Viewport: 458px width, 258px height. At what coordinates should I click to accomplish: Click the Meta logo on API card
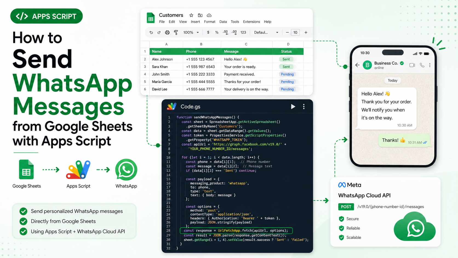tap(350, 185)
